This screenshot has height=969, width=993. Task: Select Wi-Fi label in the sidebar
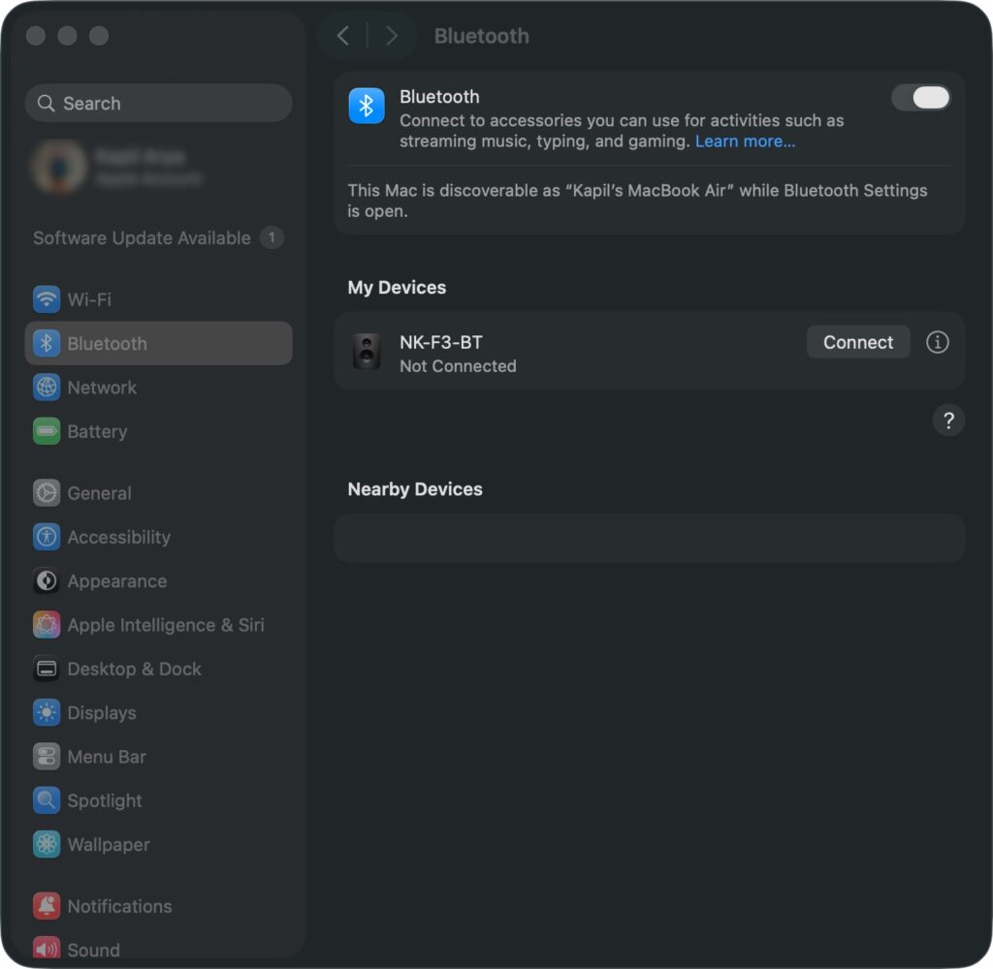[x=89, y=299]
